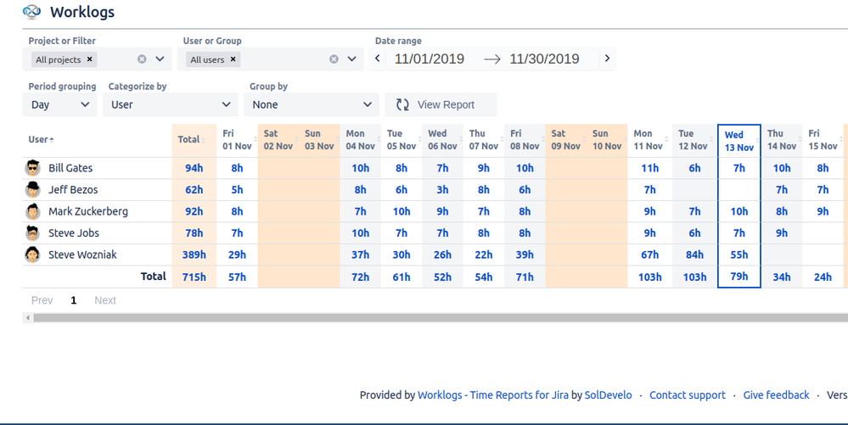Sort by Thu 14 Nov column
This screenshot has height=425, width=848.
782,139
